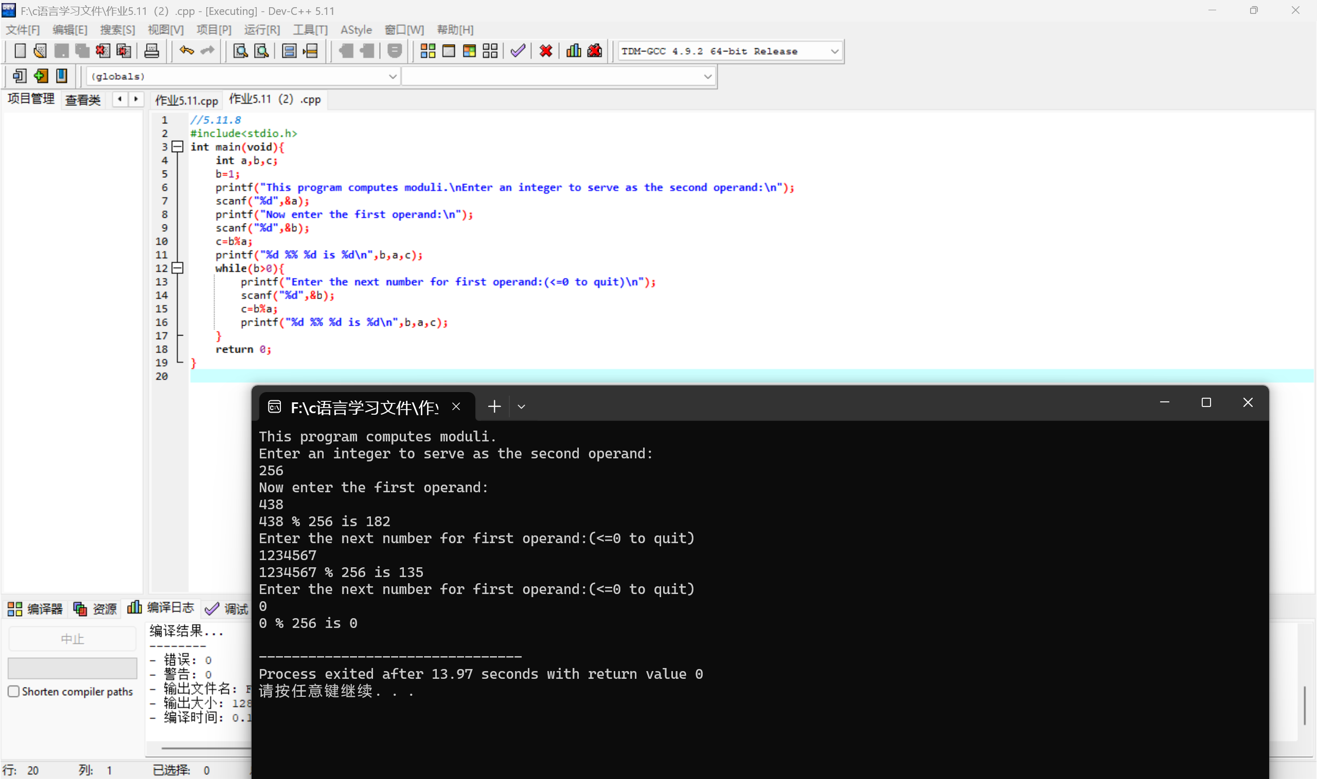The height and width of the screenshot is (779, 1317).
Task: Open the 查看类 class browser tab
Action: tap(82, 100)
